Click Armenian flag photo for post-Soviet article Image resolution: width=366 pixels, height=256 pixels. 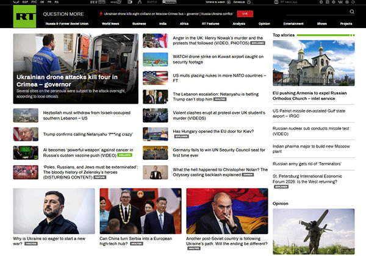227,211
